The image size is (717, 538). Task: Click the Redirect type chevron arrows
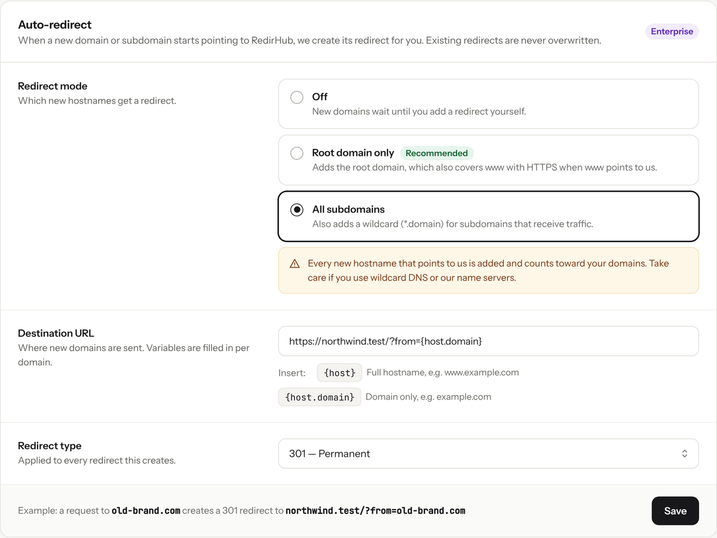tap(685, 454)
